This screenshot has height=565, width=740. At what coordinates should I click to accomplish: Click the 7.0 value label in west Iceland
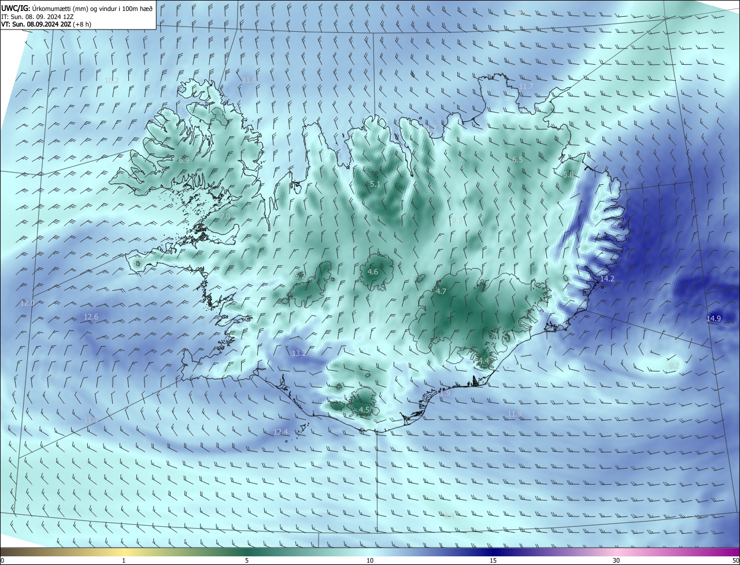click(225, 217)
